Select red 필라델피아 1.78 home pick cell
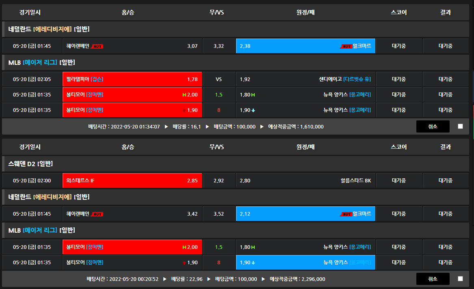The height and width of the screenshot is (289, 474). pos(132,79)
